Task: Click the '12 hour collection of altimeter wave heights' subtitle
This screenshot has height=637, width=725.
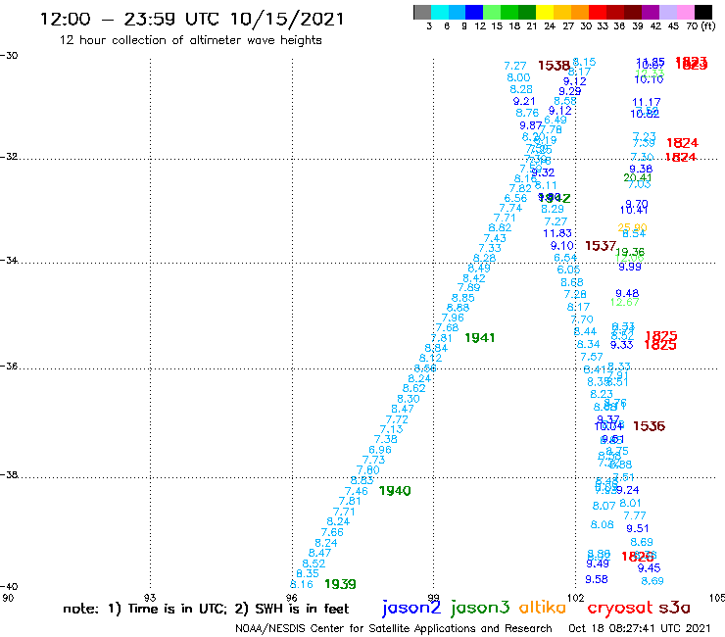Action: click(x=190, y=40)
